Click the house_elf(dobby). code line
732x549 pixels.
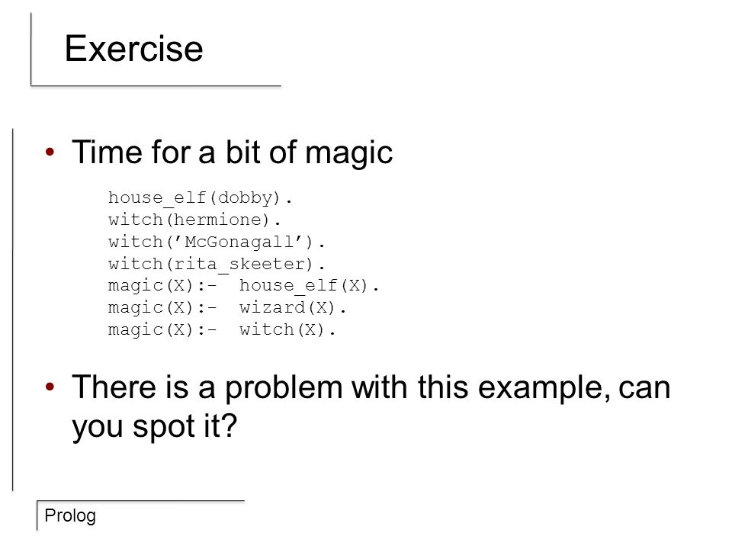[x=200, y=198]
